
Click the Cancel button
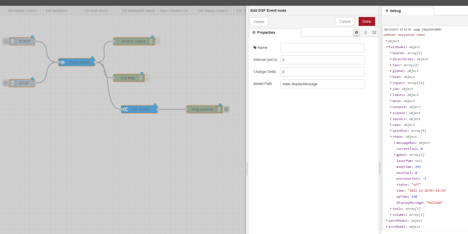(x=345, y=21)
